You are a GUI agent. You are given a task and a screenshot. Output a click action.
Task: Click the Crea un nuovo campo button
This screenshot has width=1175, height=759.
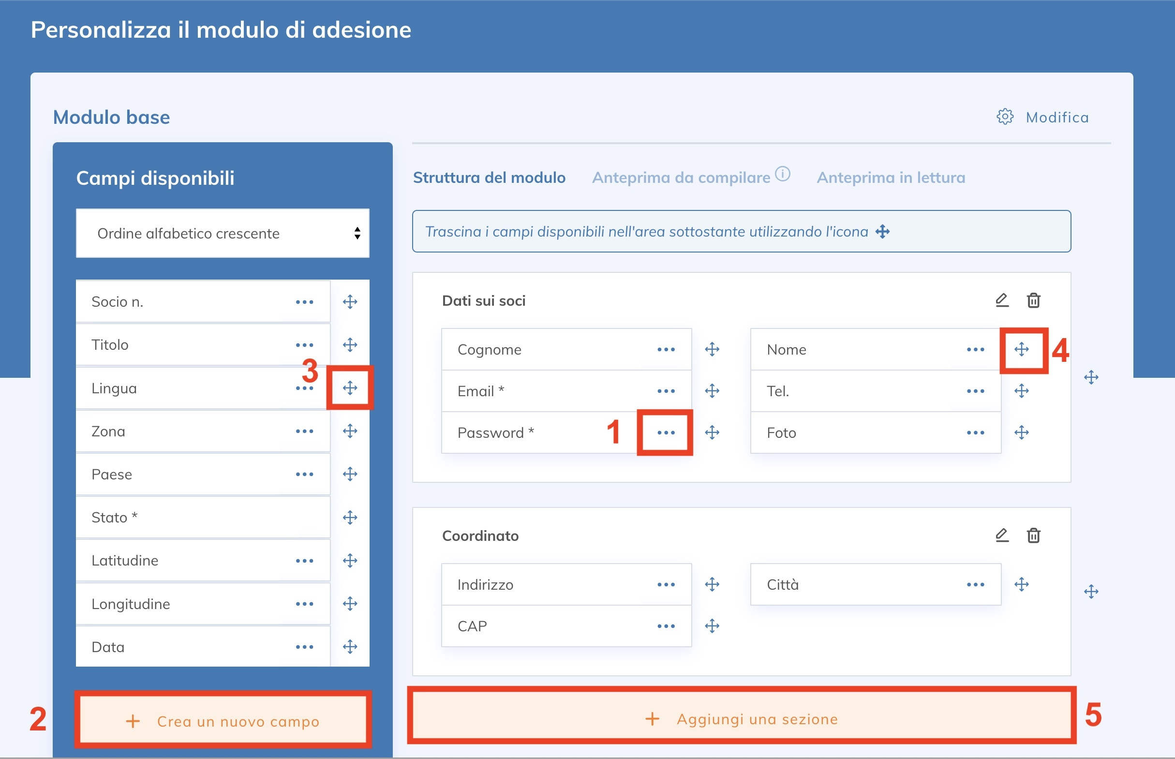(223, 721)
